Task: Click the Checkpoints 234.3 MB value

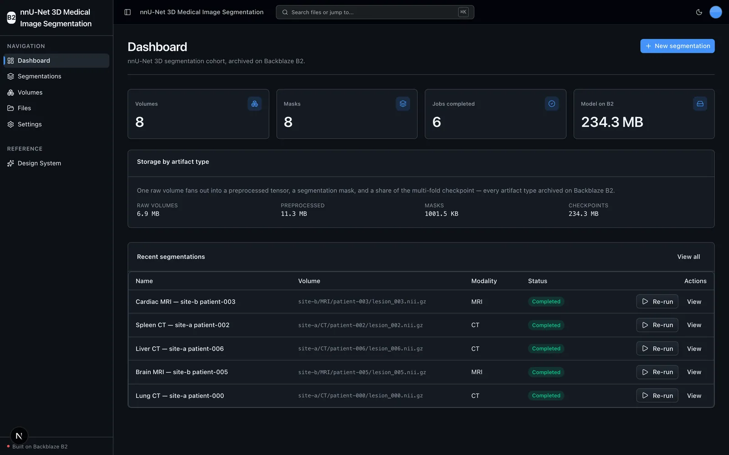Action: pyautogui.click(x=584, y=214)
